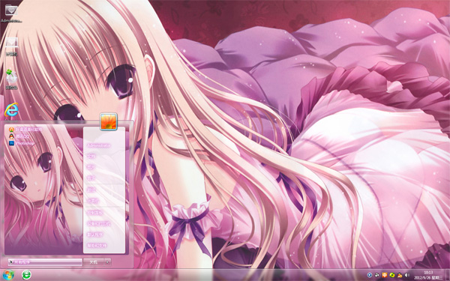Click the green-yellow globe tray icon
The image size is (450, 281).
[x=392, y=275]
